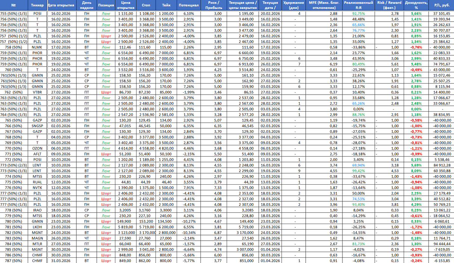The image size is (454, 263).
Task: Select P/L value "38 834,95"
Action: point(442,115)
